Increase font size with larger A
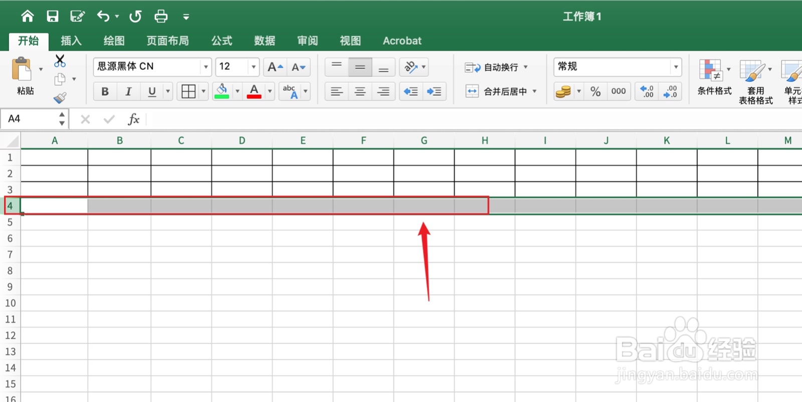This screenshot has width=802, height=402. (x=275, y=67)
